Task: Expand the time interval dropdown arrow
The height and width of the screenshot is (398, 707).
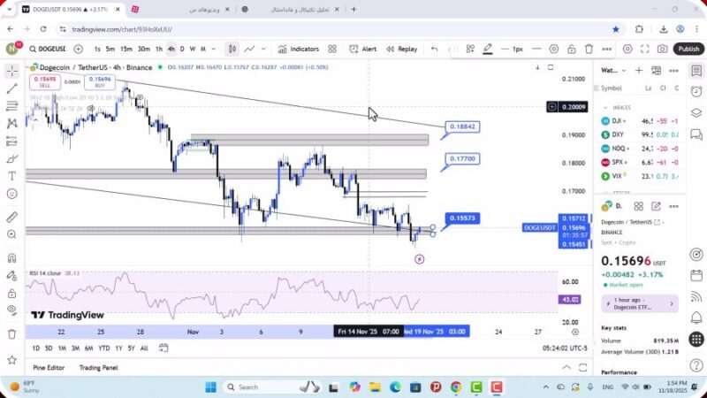Action: 214,49
